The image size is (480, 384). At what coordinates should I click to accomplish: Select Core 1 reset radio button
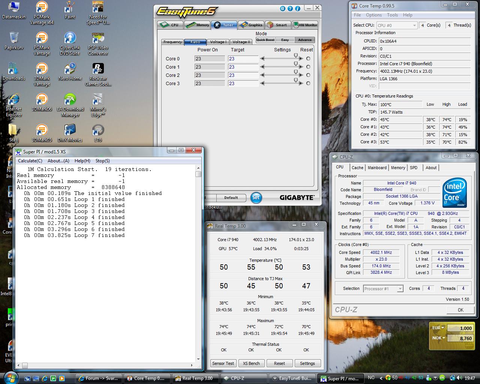(308, 67)
